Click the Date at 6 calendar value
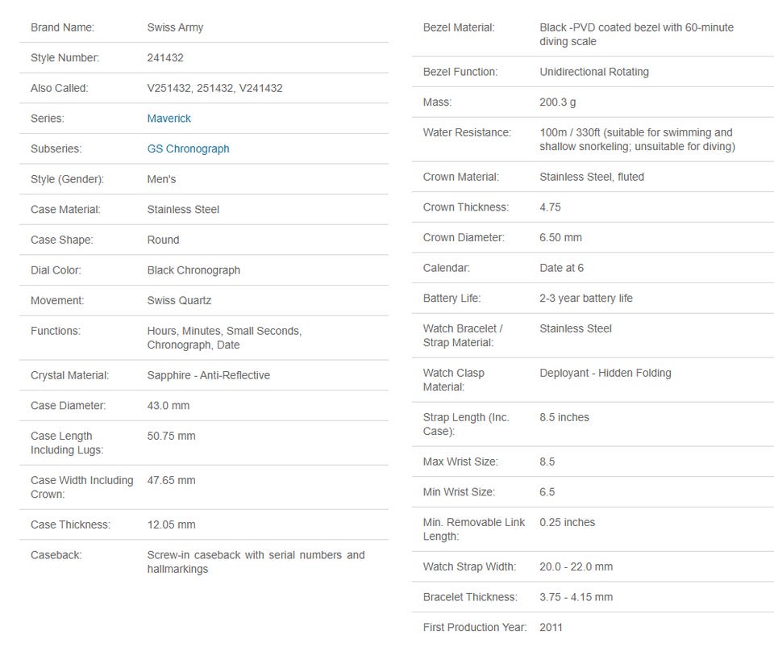The image size is (774, 656). pos(561,268)
